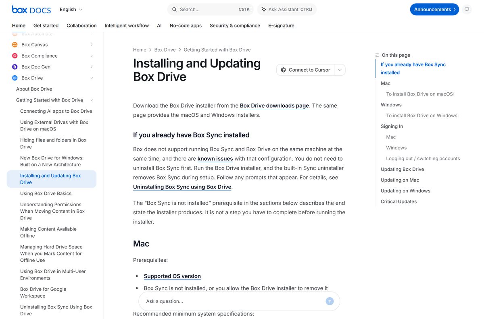484x319 pixels.
Task: Click the Box Doc Gen sidebar icon
Action: (x=15, y=67)
